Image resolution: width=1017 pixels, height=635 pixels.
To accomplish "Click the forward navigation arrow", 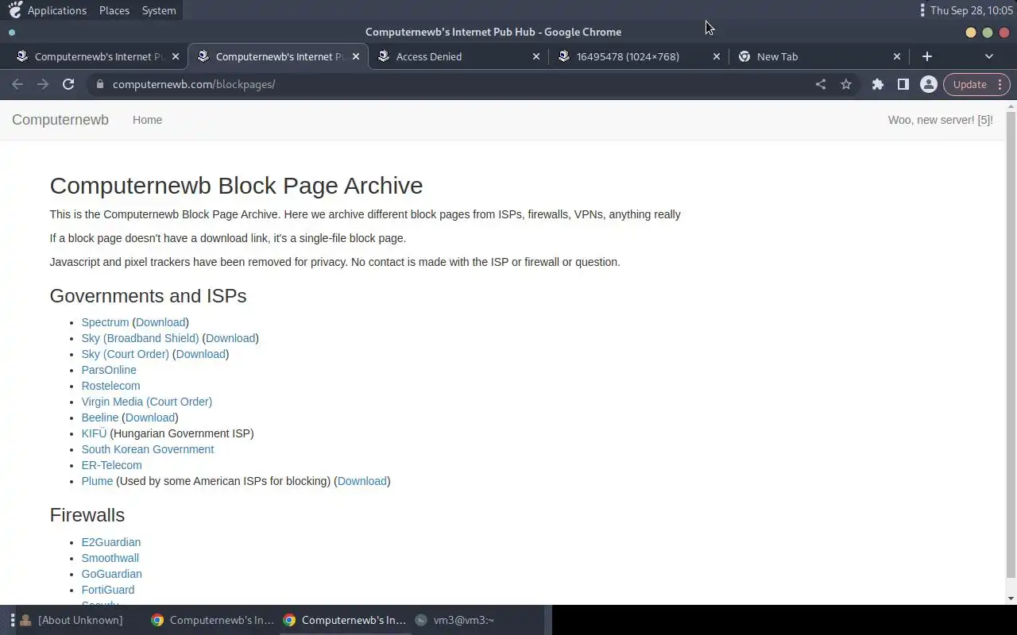I will [43, 84].
